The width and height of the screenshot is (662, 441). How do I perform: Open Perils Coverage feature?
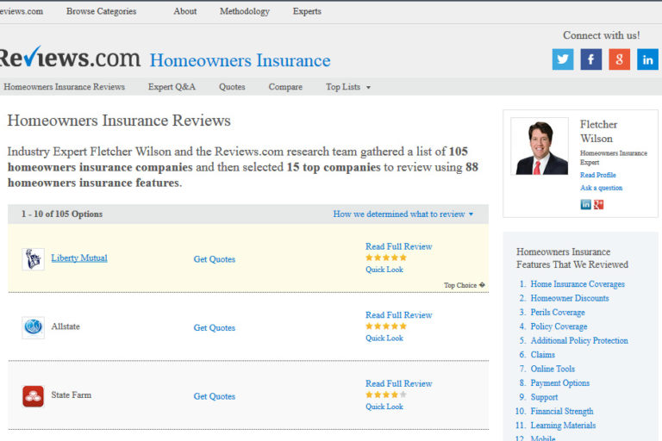[x=558, y=313]
